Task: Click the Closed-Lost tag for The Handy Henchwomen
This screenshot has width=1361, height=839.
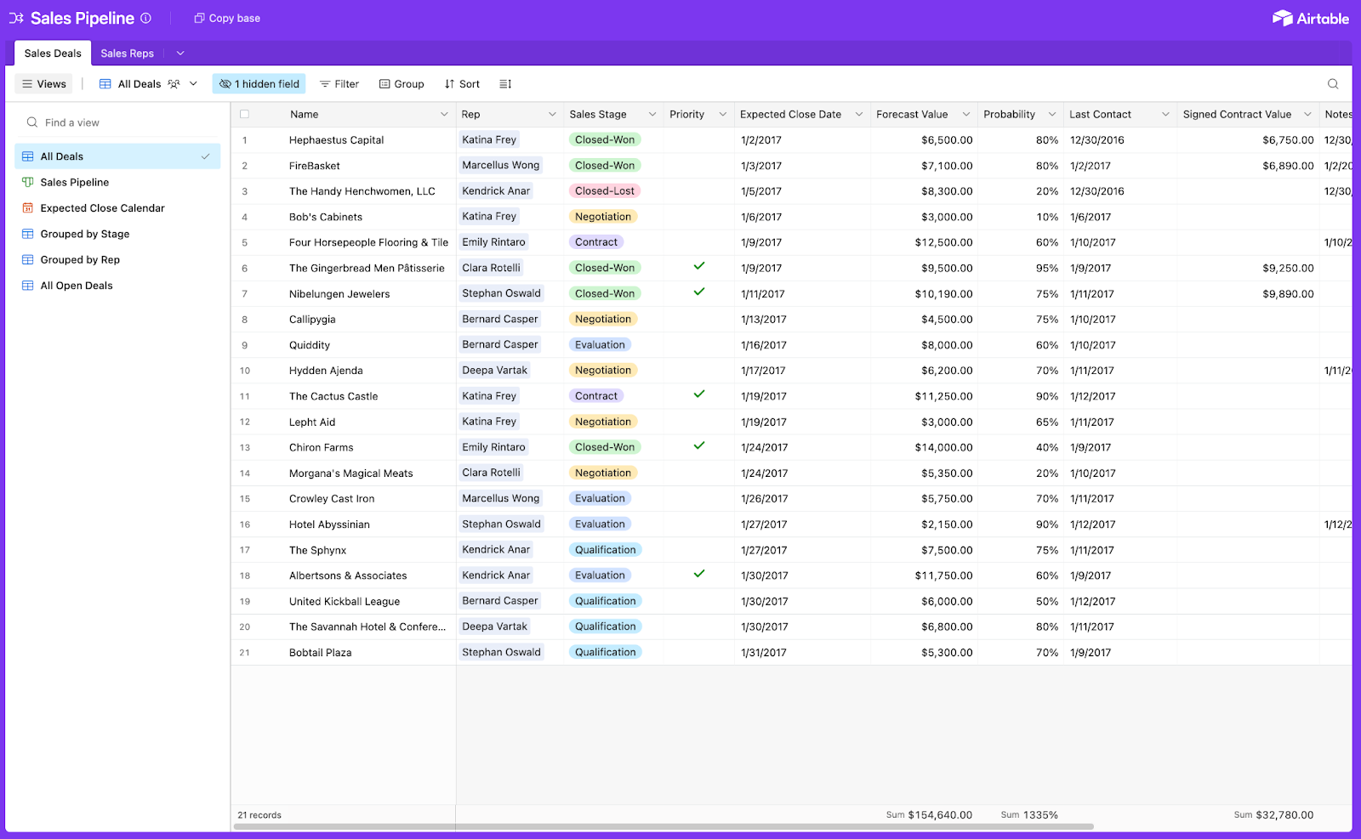Action: [x=605, y=191]
